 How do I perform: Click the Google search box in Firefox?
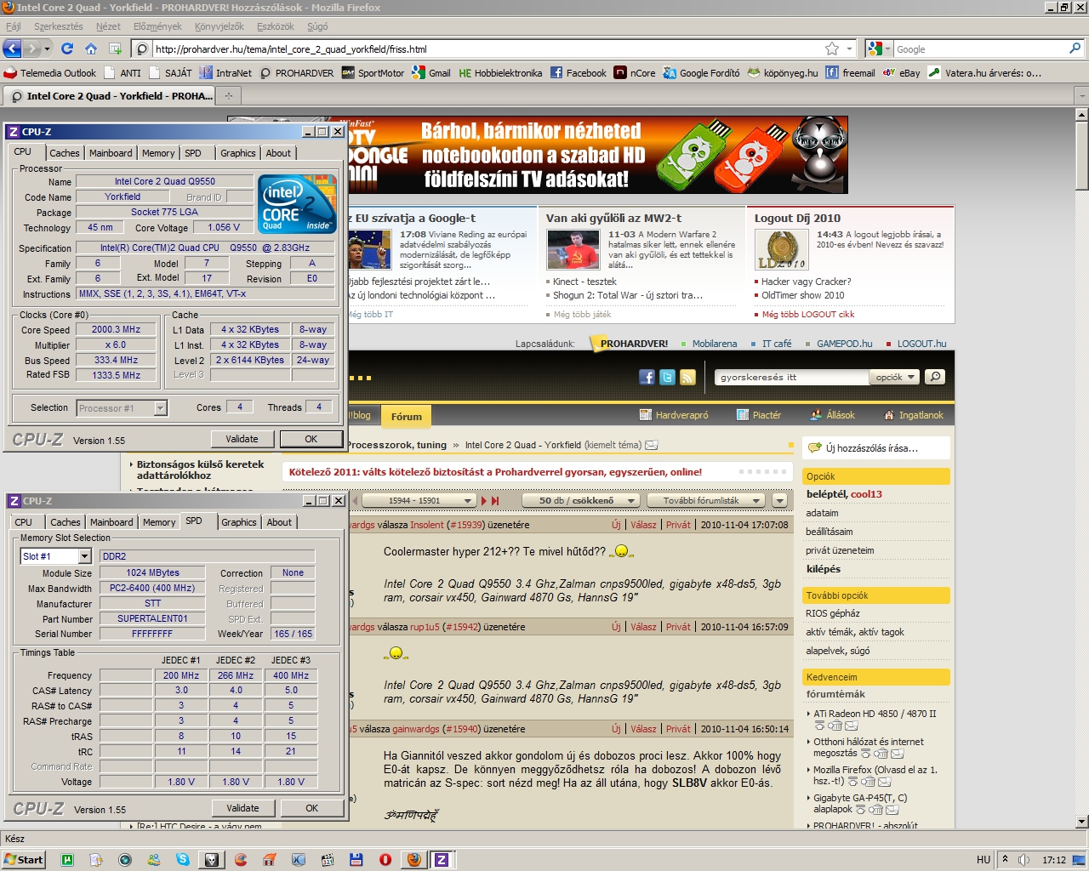[x=979, y=48]
